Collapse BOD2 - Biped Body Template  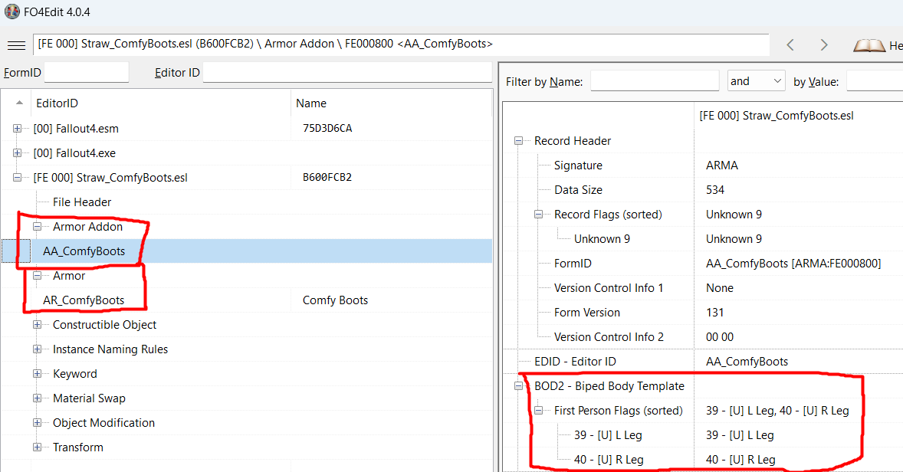coord(518,386)
